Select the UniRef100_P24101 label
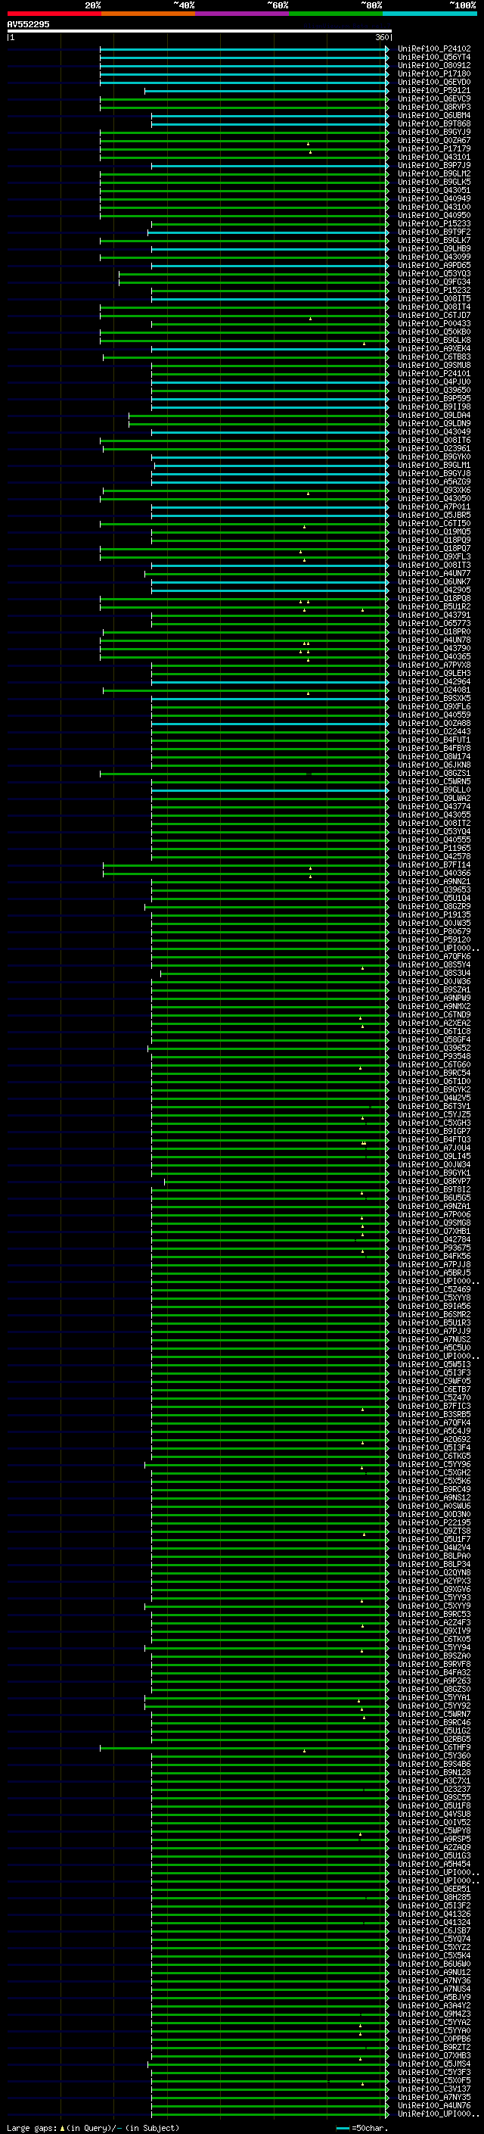The width and height of the screenshot is (484, 2134). [x=433, y=374]
